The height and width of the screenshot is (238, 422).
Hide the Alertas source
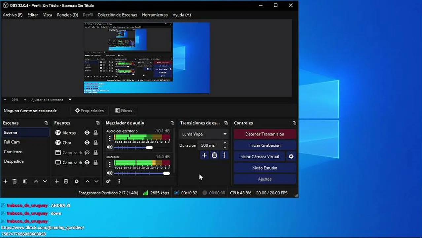(87, 133)
